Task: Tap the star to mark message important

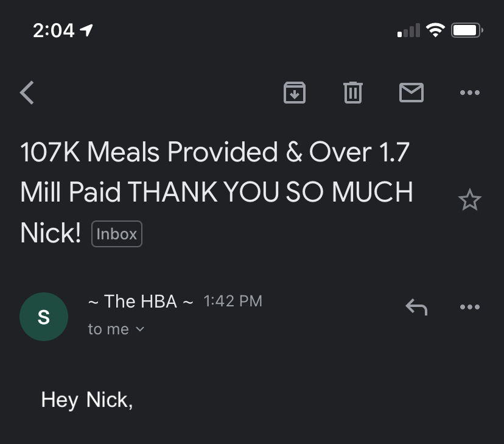Action: pyautogui.click(x=470, y=199)
